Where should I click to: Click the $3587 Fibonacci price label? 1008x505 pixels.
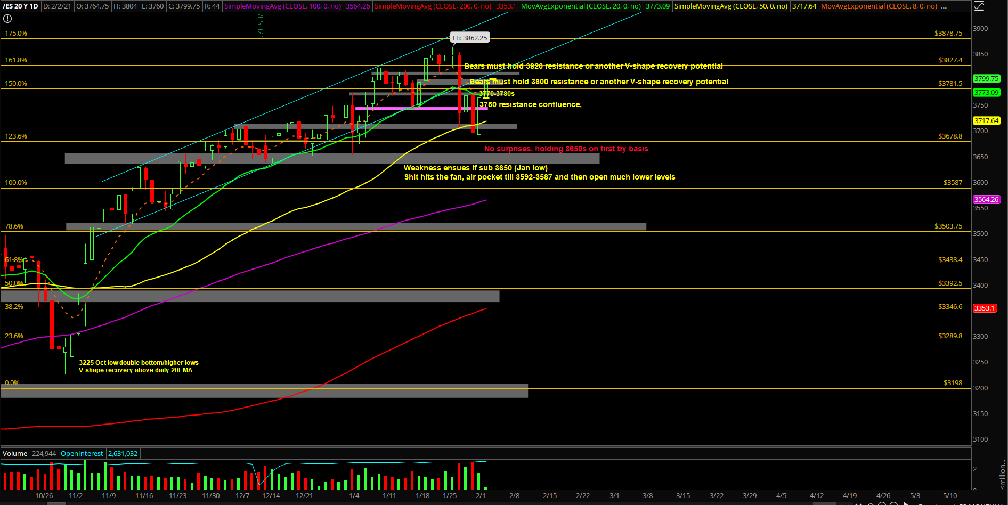pyautogui.click(x=953, y=183)
